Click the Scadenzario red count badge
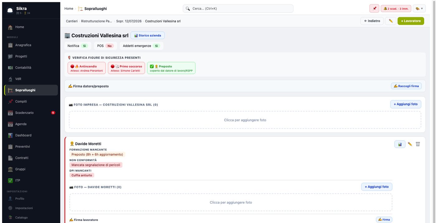Viewport: 436px width, 223px height. pyautogui.click(x=53, y=113)
